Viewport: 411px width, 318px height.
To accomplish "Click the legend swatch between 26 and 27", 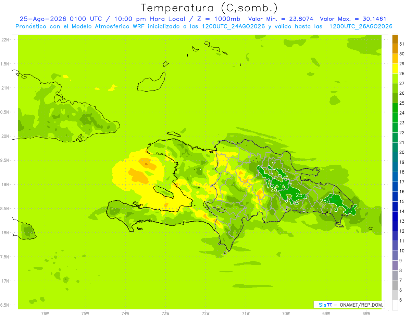I will click(x=395, y=88).
